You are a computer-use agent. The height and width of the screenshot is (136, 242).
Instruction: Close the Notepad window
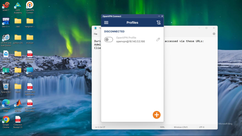pos(214,28)
